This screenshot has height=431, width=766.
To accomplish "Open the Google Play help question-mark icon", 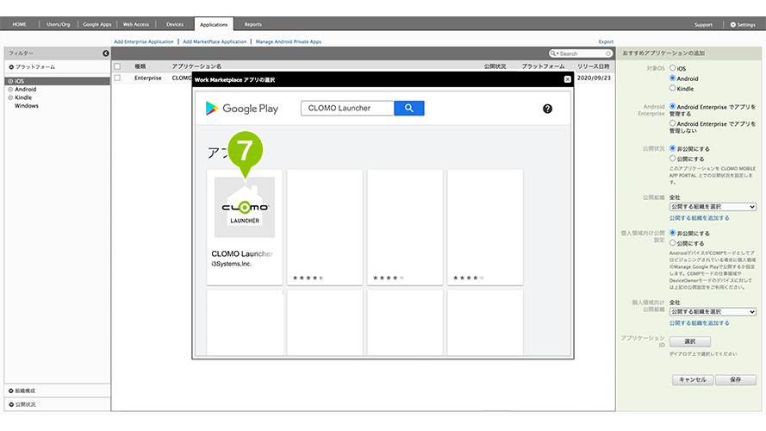I will tap(547, 109).
